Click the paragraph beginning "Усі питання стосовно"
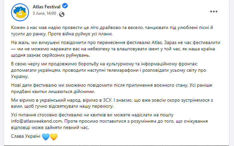Viewport: 234px width, 146px height. [x=109, y=121]
